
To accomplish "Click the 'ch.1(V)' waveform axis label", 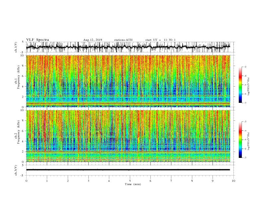I will click(16, 47).
